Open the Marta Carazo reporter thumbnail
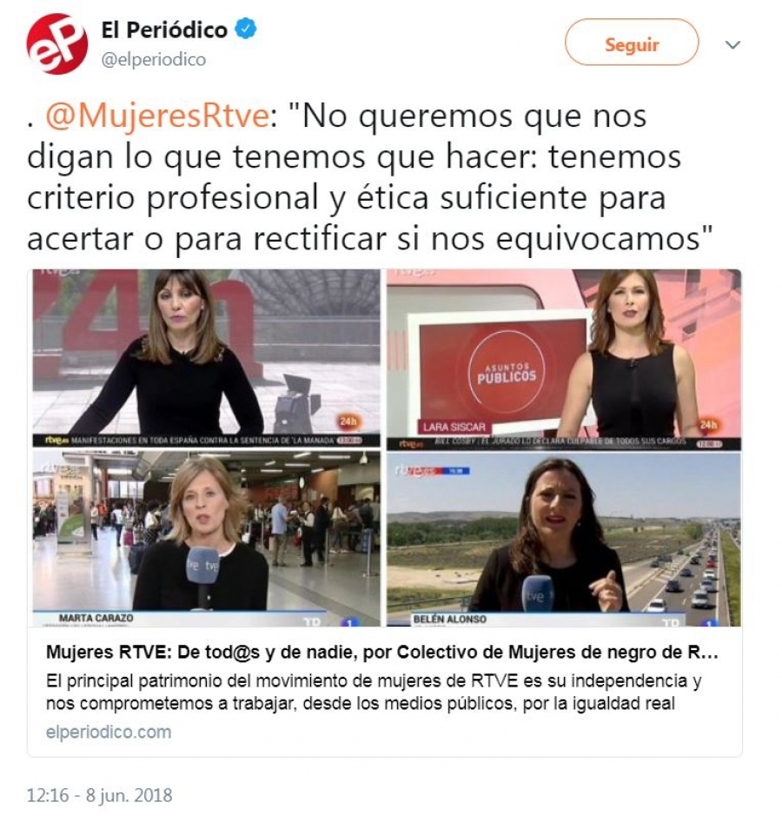 206,539
